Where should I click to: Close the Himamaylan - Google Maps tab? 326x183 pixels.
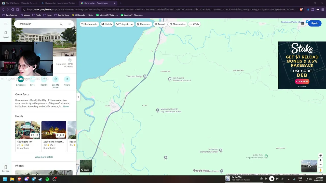pyautogui.click(x=115, y=3)
